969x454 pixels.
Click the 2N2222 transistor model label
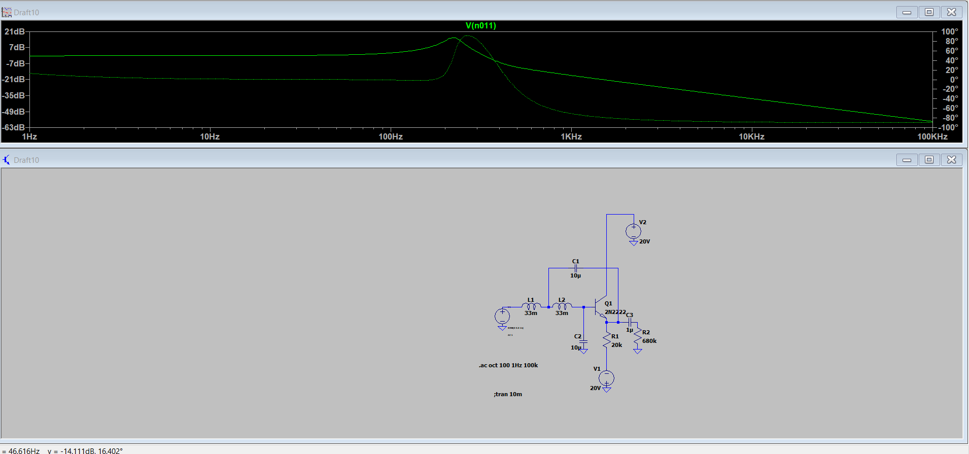615,312
